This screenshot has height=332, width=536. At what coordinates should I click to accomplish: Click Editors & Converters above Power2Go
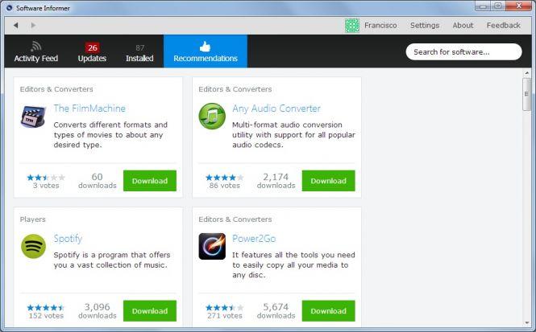coord(235,219)
